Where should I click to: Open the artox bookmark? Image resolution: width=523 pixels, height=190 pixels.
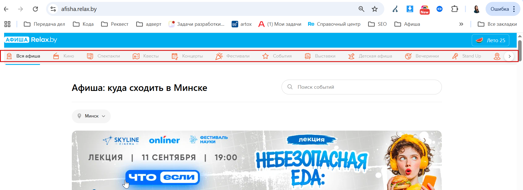[x=241, y=24]
